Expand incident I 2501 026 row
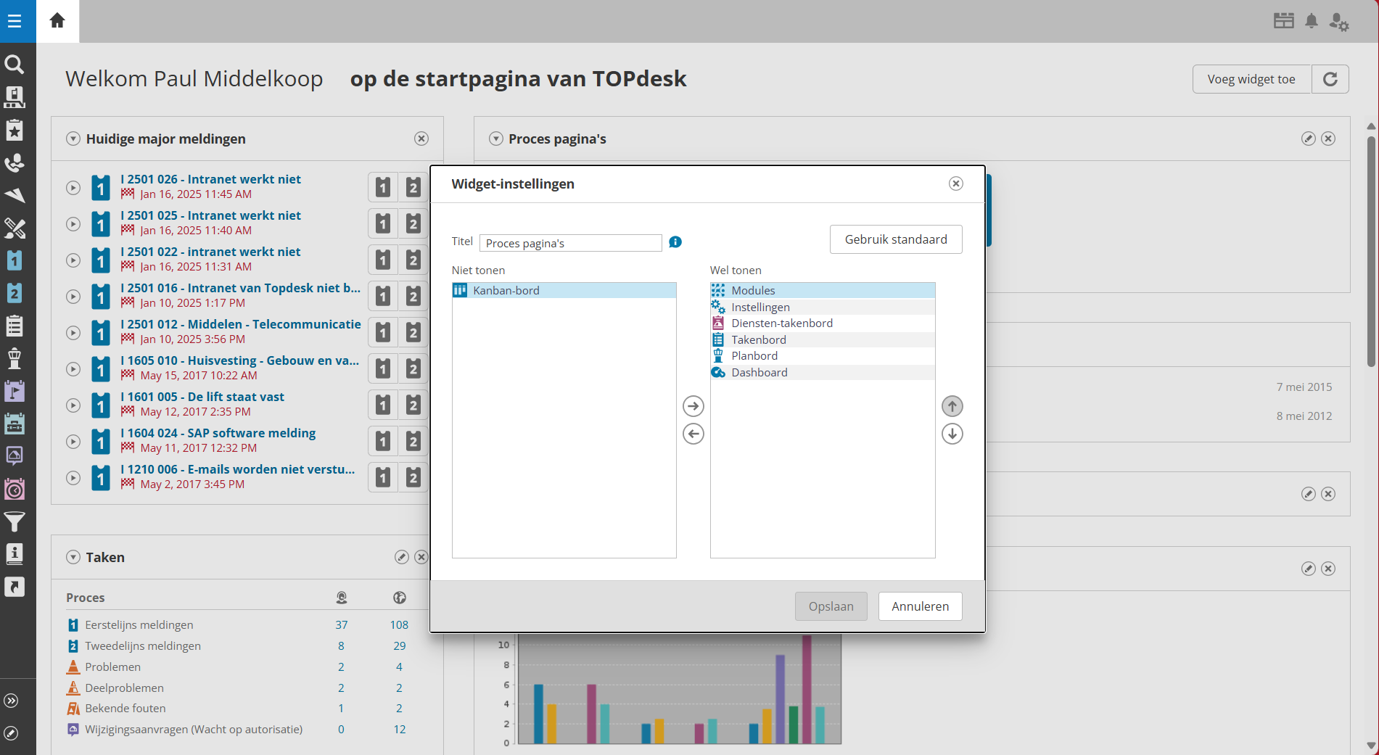Image resolution: width=1379 pixels, height=755 pixels. pyautogui.click(x=73, y=188)
